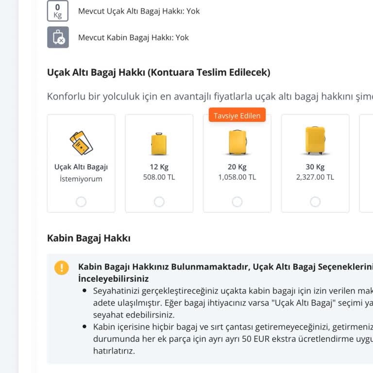The width and height of the screenshot is (373, 373).
Task: Select the 20 Kg baggage radio button
Action: point(237,202)
